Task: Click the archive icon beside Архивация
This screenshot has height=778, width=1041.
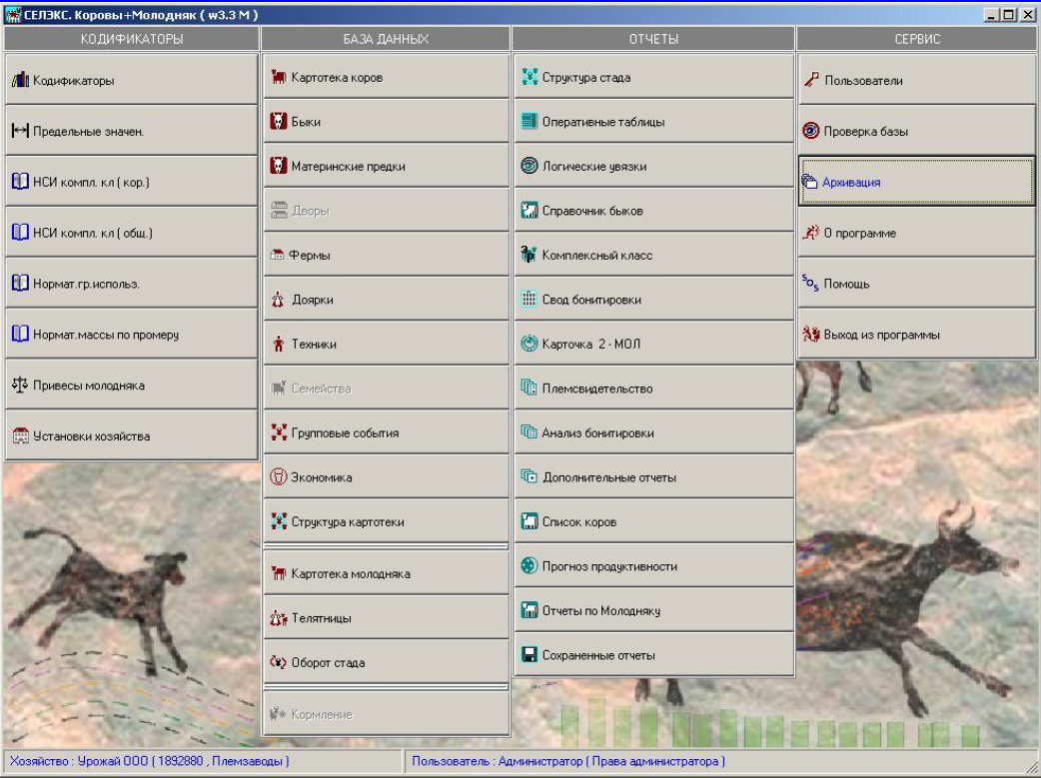Action: point(809,182)
